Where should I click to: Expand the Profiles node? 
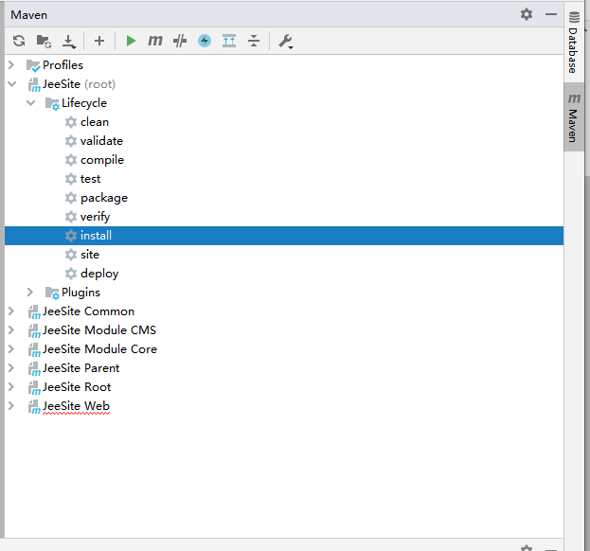tap(11, 65)
